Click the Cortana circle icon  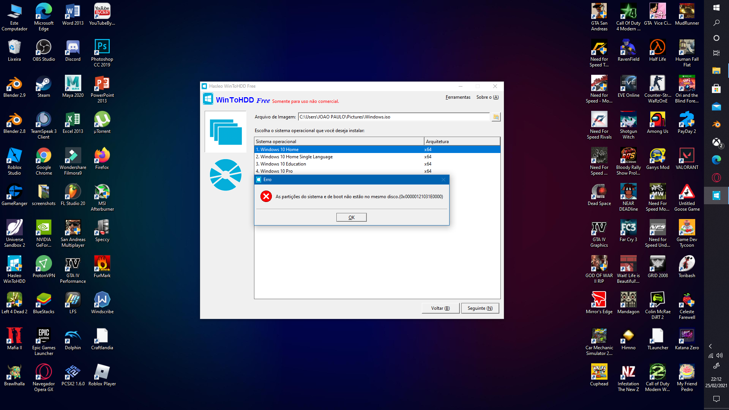pos(716,38)
